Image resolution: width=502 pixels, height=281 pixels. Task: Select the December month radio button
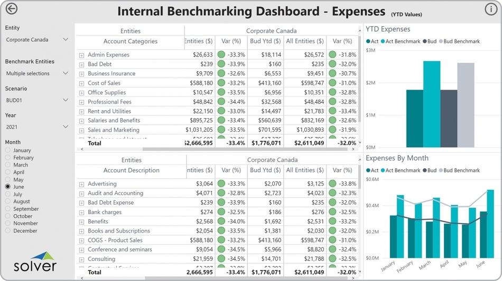[x=8, y=231]
